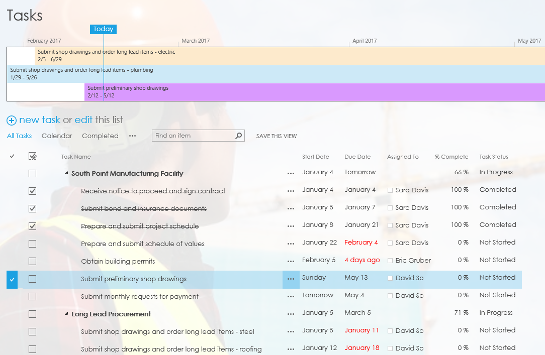Click the select-all checkmark column header icon
Screen dimensions: 545x355
(12, 157)
